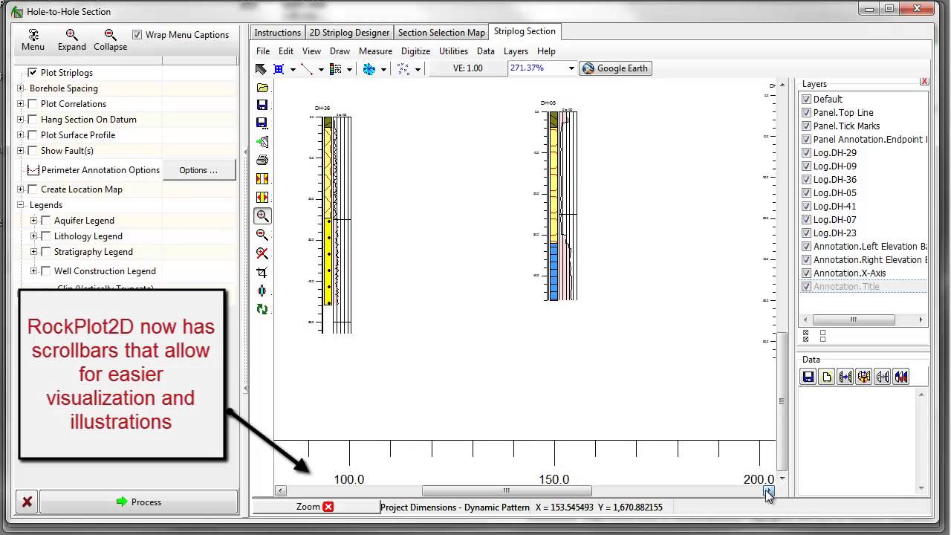951x535 pixels.
Task: Click the blue snowflake symbol tool icon
Action: coord(369,68)
